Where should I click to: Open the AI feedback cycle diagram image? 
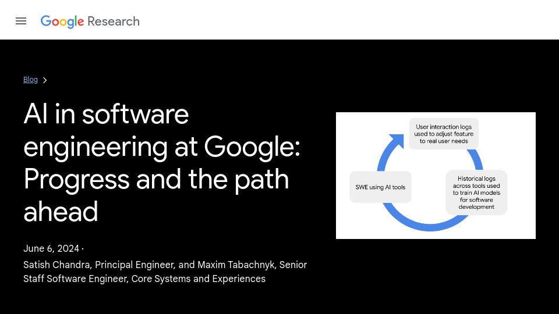click(436, 176)
